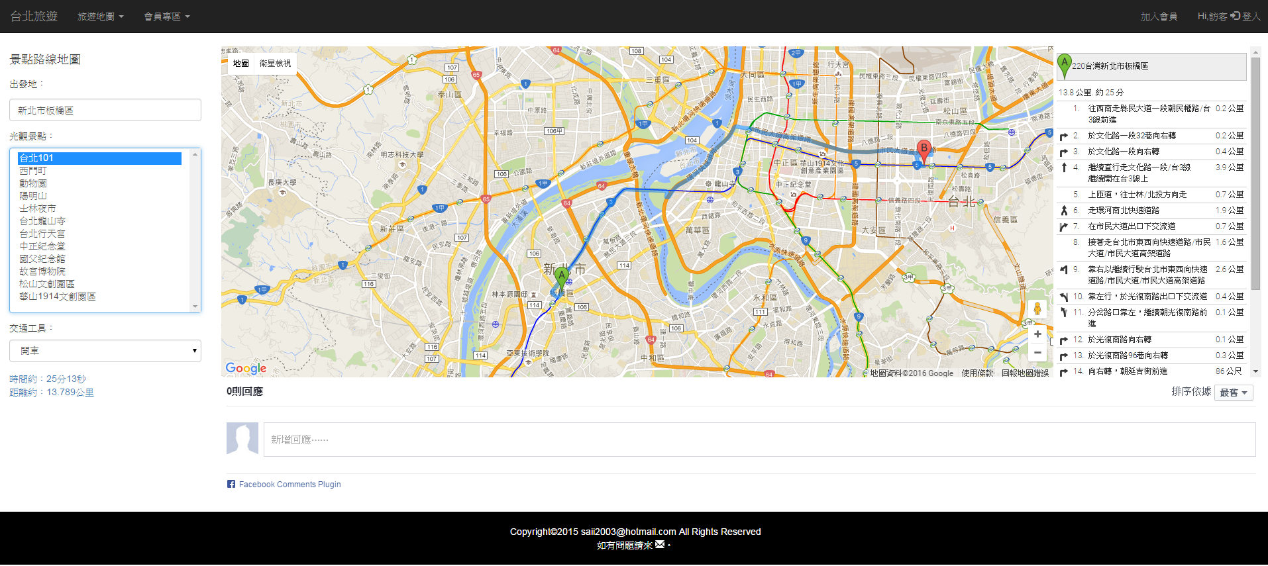Open the 交通工具 開車 dropdown
Screen dimensions: 1268x566
click(x=105, y=351)
